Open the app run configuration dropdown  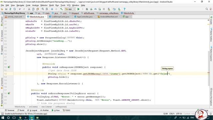tap(70, 9)
